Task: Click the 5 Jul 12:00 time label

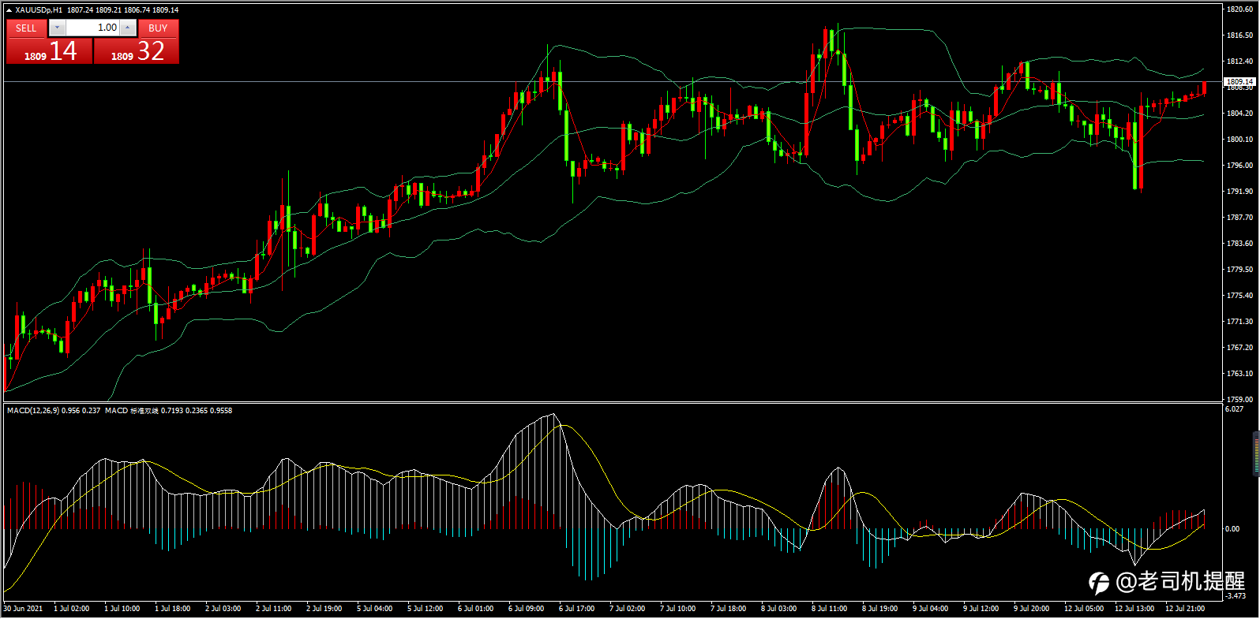Action: click(x=425, y=609)
